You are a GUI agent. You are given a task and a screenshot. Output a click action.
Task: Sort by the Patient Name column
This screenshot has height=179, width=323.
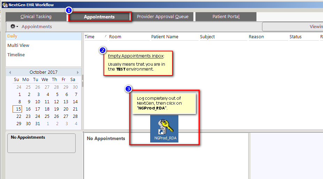(175, 37)
